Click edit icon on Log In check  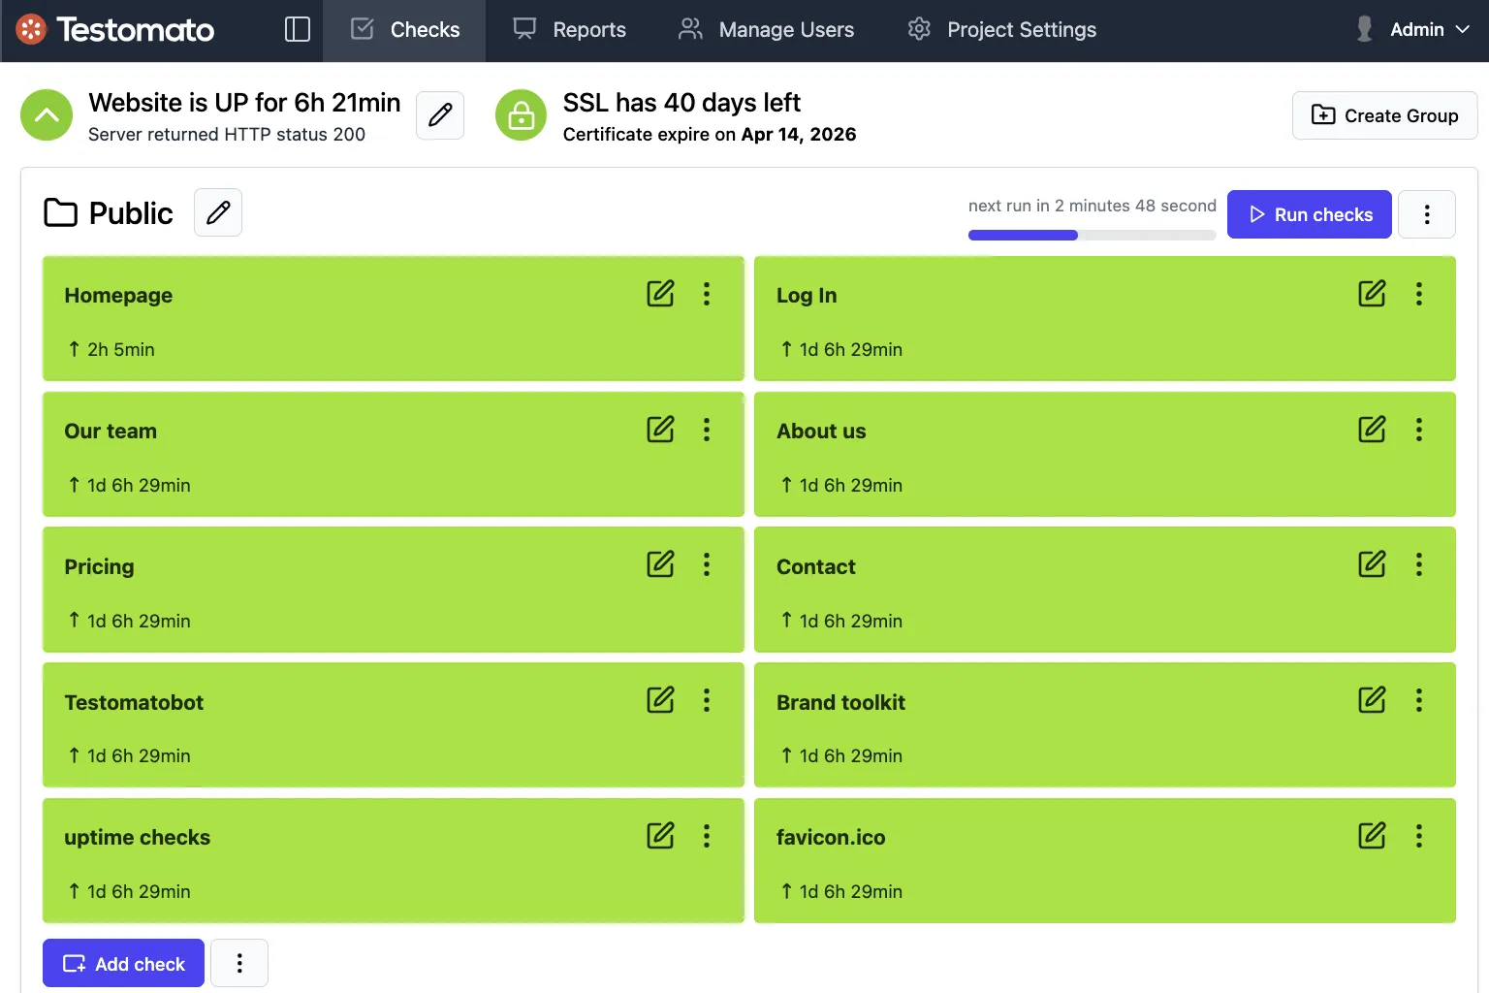point(1372,294)
